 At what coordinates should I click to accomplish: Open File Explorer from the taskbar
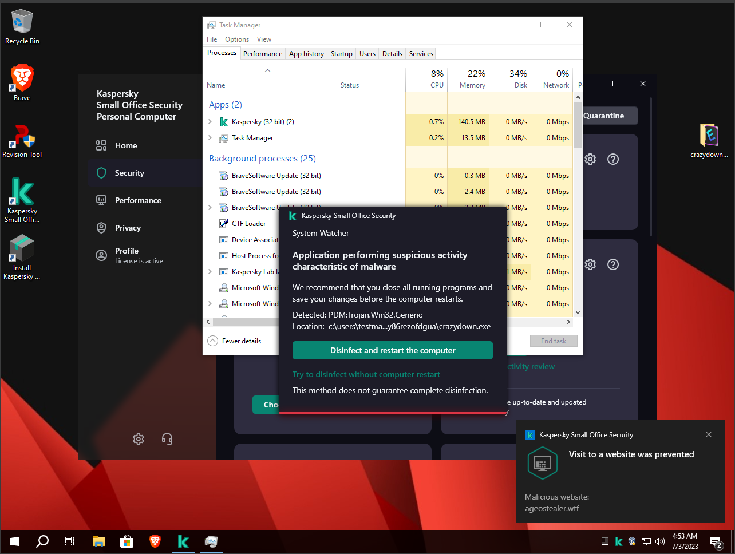point(99,541)
